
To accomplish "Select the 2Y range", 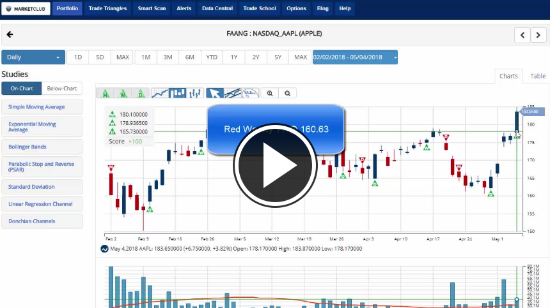I will click(256, 57).
